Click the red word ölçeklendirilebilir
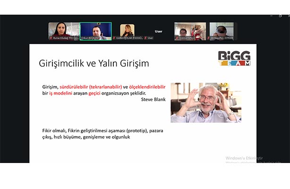Screen dimensions: 290x189 click(x=147, y=87)
